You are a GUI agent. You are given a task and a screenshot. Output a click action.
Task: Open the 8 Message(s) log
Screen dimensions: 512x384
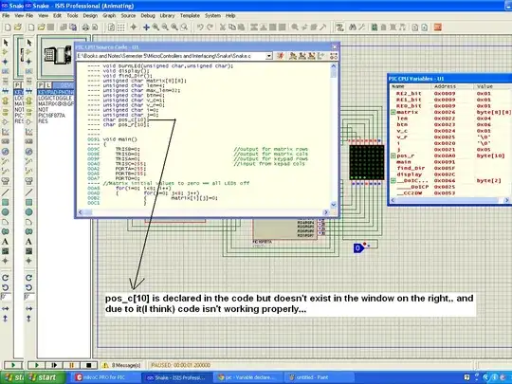pos(121,365)
